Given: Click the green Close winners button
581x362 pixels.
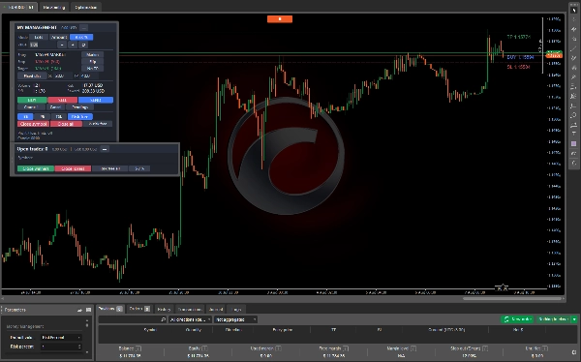Looking at the screenshot, I should click(x=36, y=168).
